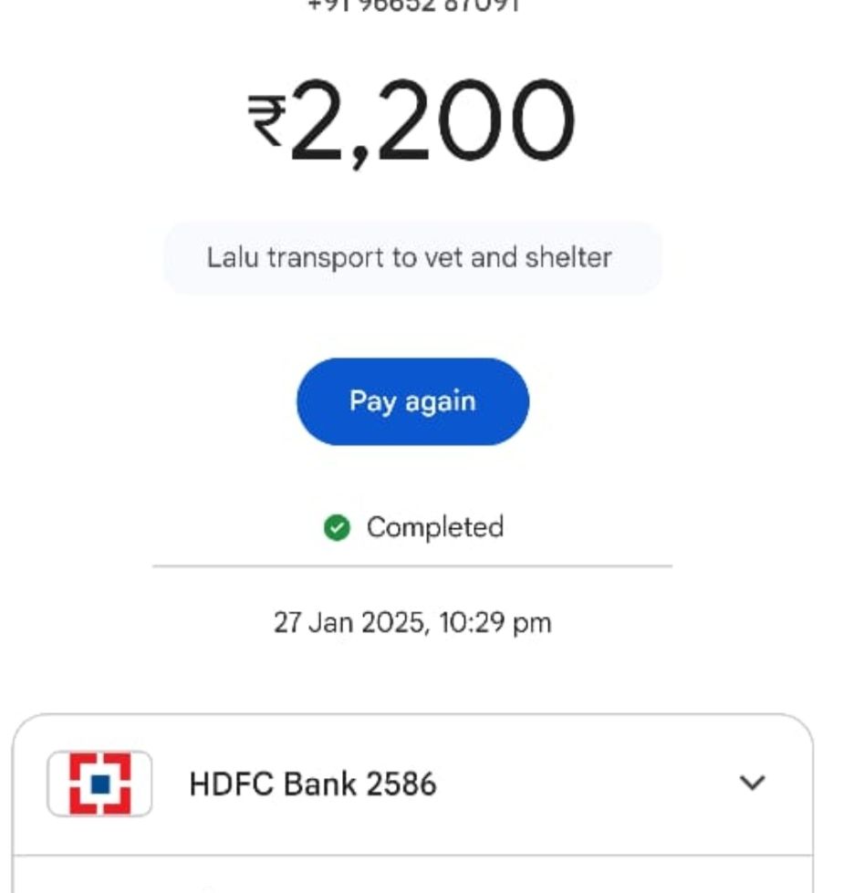Image resolution: width=864 pixels, height=893 pixels.
Task: Open the Lalu transport note chip
Action: click(x=412, y=257)
